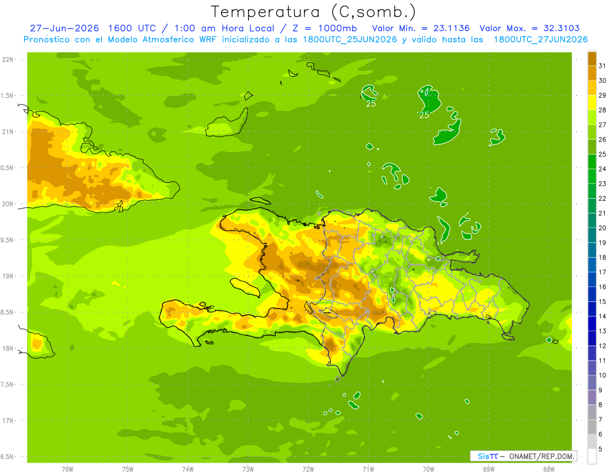
Task: Click darkest brown swatch above 31
Action: pyautogui.click(x=592, y=59)
